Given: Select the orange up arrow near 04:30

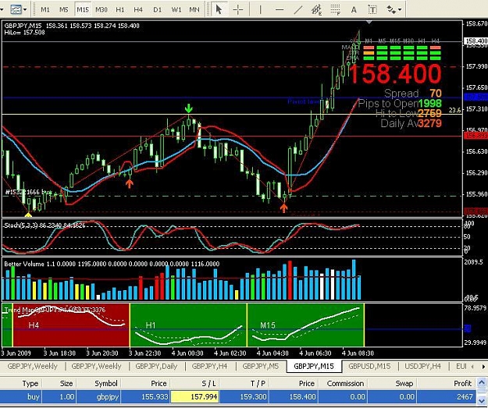Looking at the screenshot, I should 283,208.
